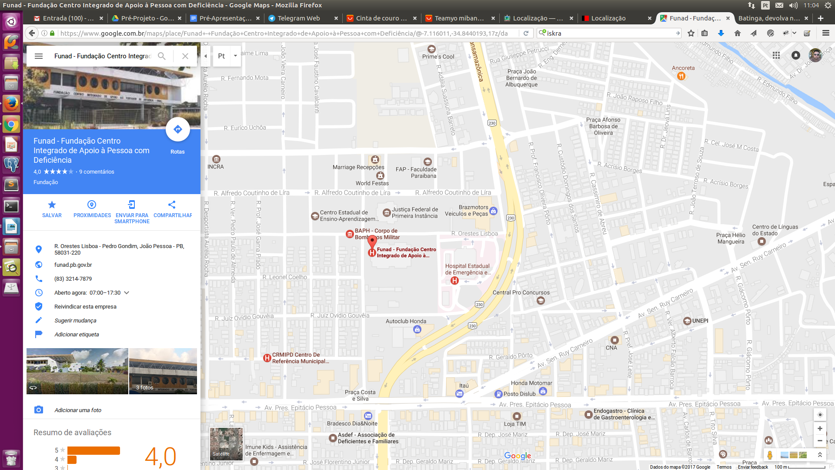This screenshot has width=835, height=470.
Task: Open the map language Pt dropdown
Action: pos(226,56)
